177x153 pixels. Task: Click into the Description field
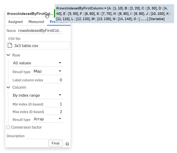coord(45,136)
